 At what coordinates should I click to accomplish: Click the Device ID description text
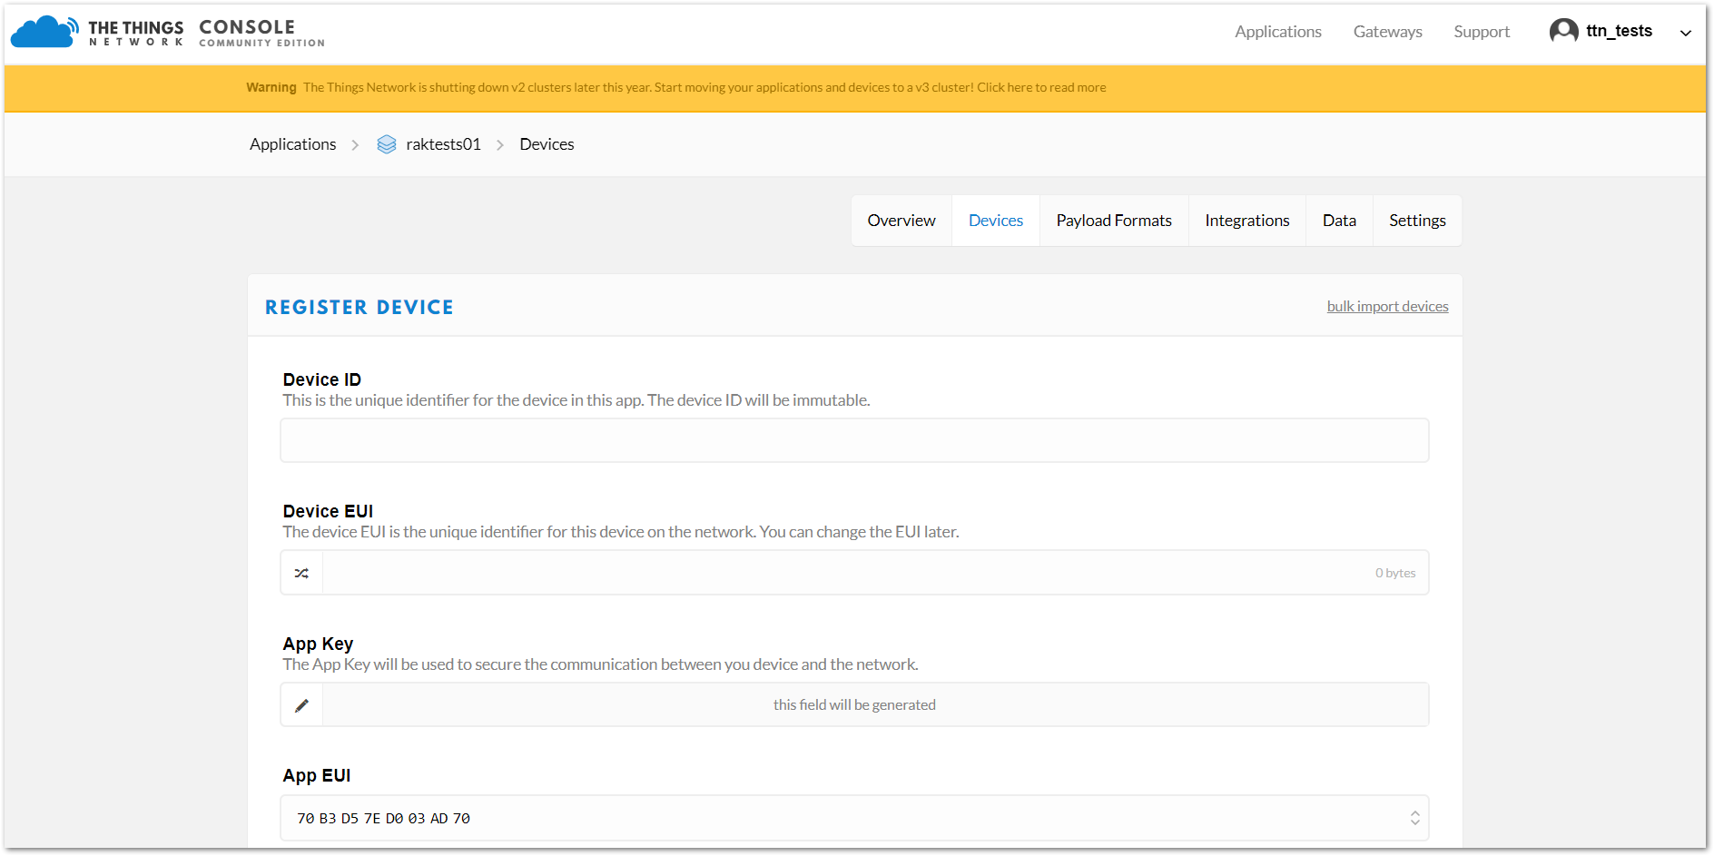[x=576, y=400]
